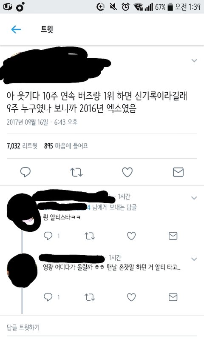Retweet the main tweet
The image size is (204, 339).
(x=76, y=172)
